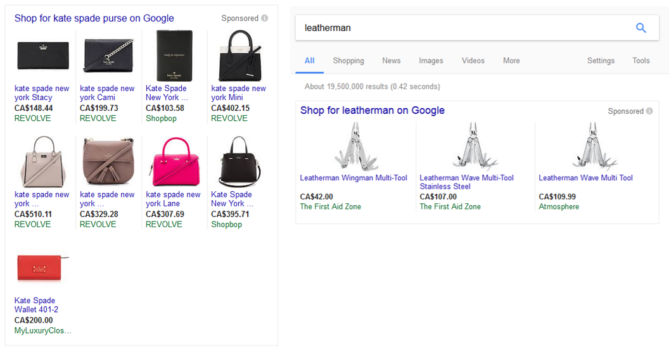Click the CA$199.73 price
This screenshot has height=350, width=669.
pos(99,108)
